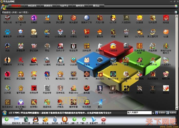Viewport: 179px width, 128px height.
Task: Switch to the 单机游戏 tab
Action: click(x=32, y=5)
